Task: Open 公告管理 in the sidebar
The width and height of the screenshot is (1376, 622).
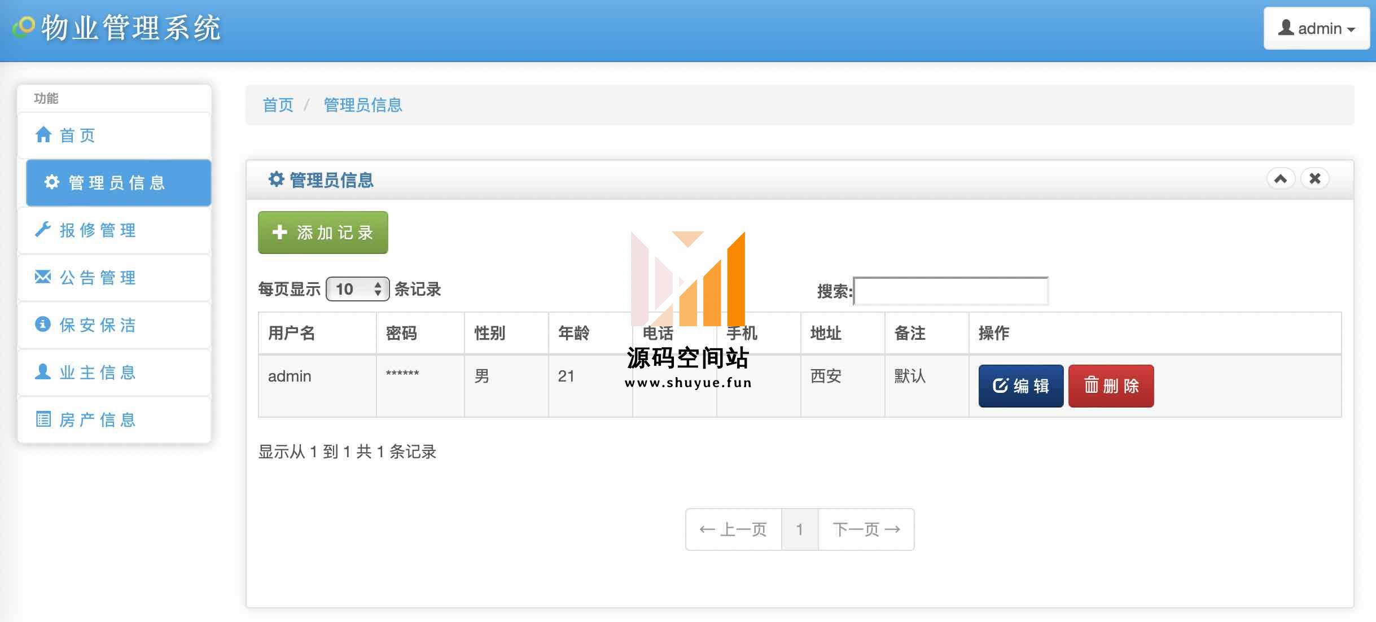Action: click(115, 278)
